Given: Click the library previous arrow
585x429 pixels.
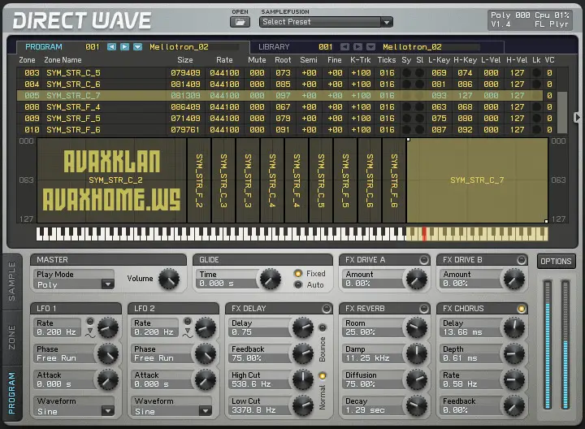Looking at the screenshot, I should pos(344,46).
